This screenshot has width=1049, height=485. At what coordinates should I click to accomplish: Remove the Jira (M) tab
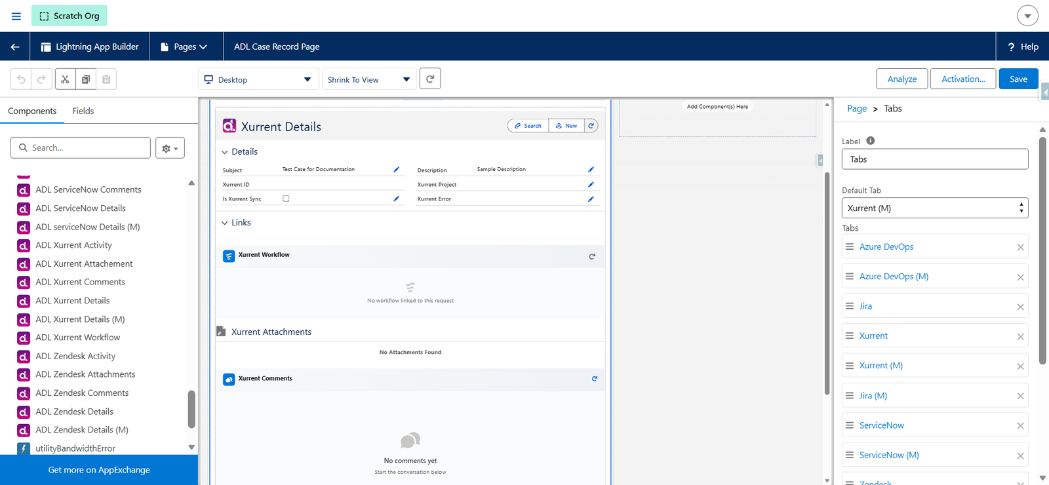(x=1020, y=397)
